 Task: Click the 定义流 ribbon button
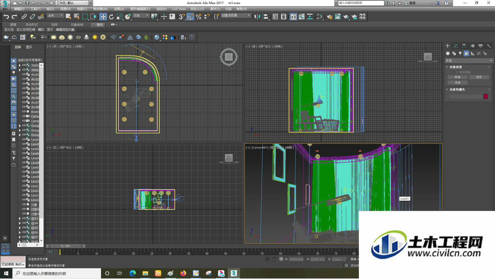coord(9,30)
